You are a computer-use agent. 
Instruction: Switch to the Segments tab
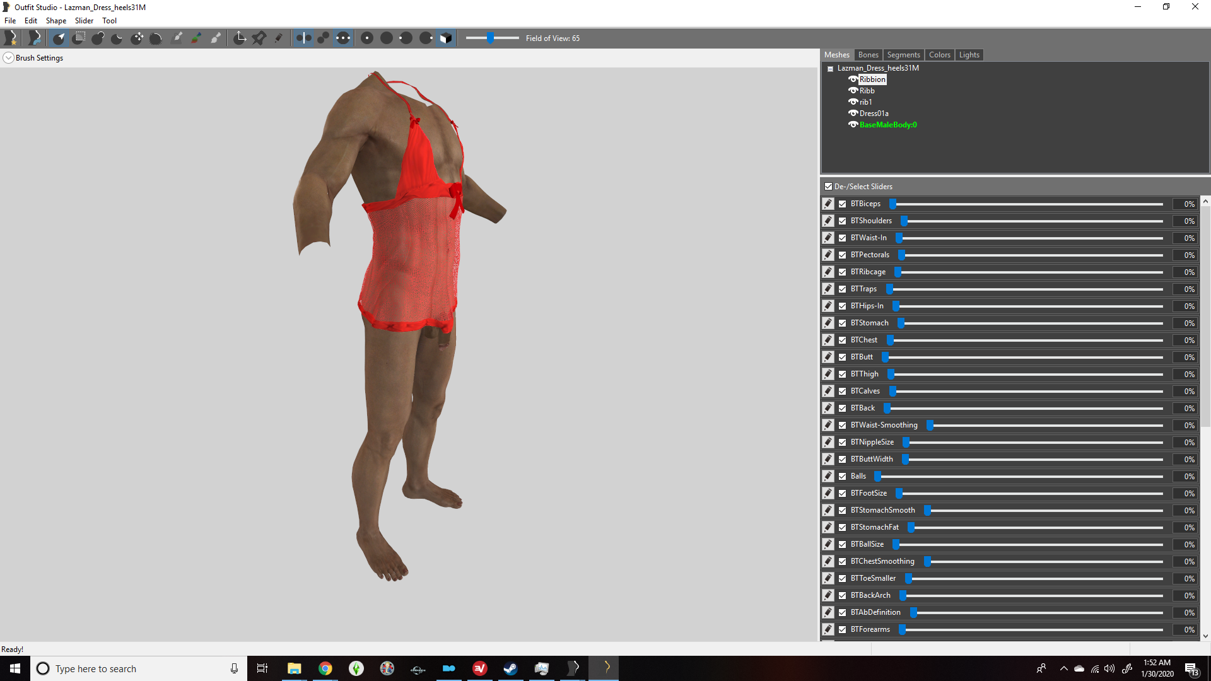tap(903, 55)
